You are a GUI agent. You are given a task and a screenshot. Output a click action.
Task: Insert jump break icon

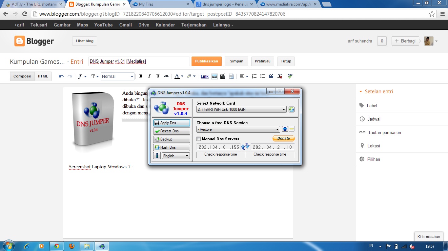click(232, 76)
